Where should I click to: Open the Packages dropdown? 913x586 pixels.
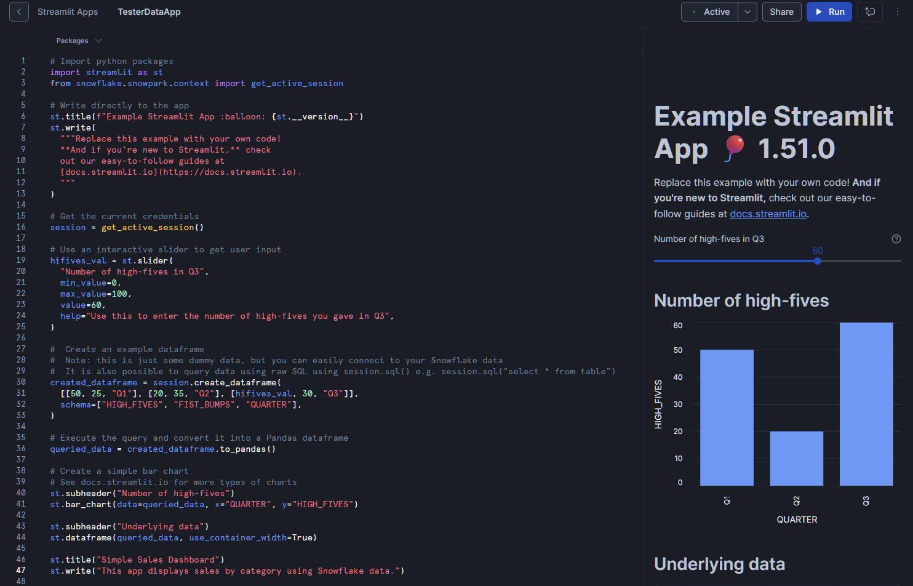[x=78, y=41]
